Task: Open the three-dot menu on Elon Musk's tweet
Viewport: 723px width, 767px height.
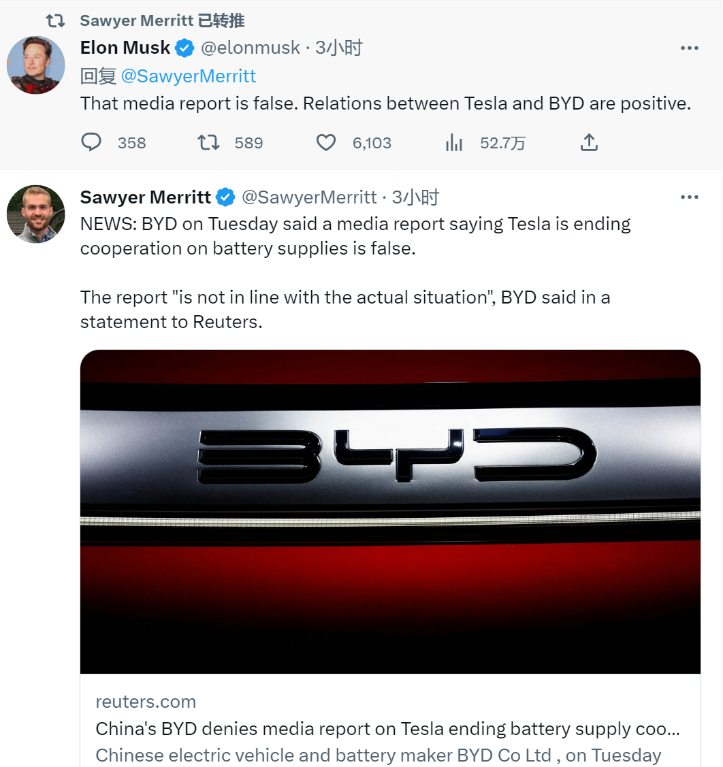Action: (x=689, y=48)
